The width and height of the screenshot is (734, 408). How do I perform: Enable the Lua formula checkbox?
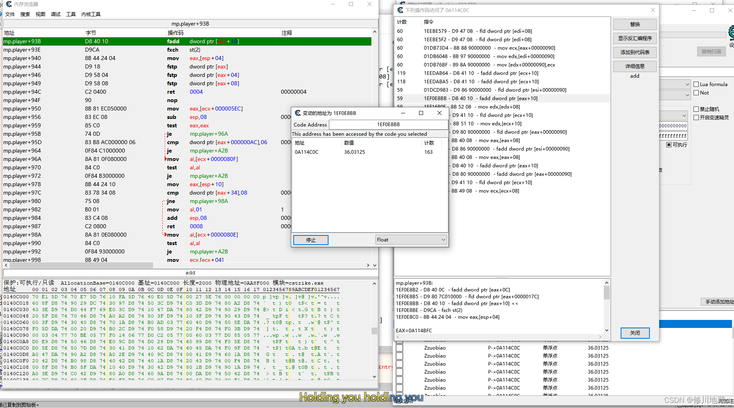696,84
